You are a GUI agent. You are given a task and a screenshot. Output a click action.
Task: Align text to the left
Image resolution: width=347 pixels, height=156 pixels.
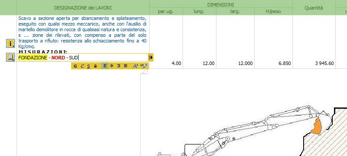point(105,66)
